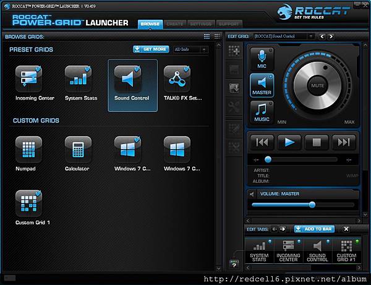The image size is (371, 285).
Task: Select the MIC volume channel
Action: coord(262,59)
